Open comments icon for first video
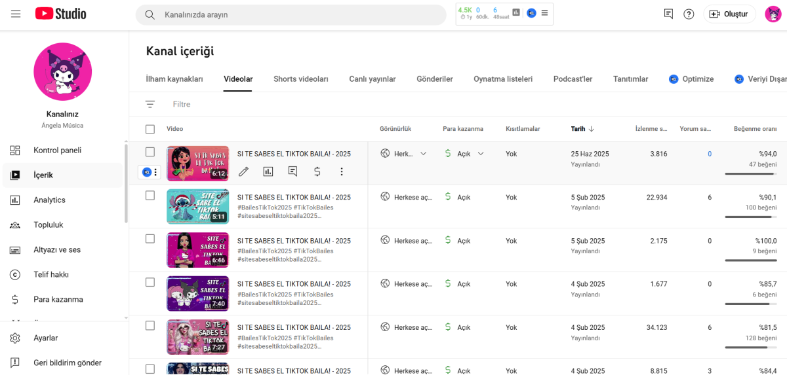The width and height of the screenshot is (787, 375). [x=293, y=171]
